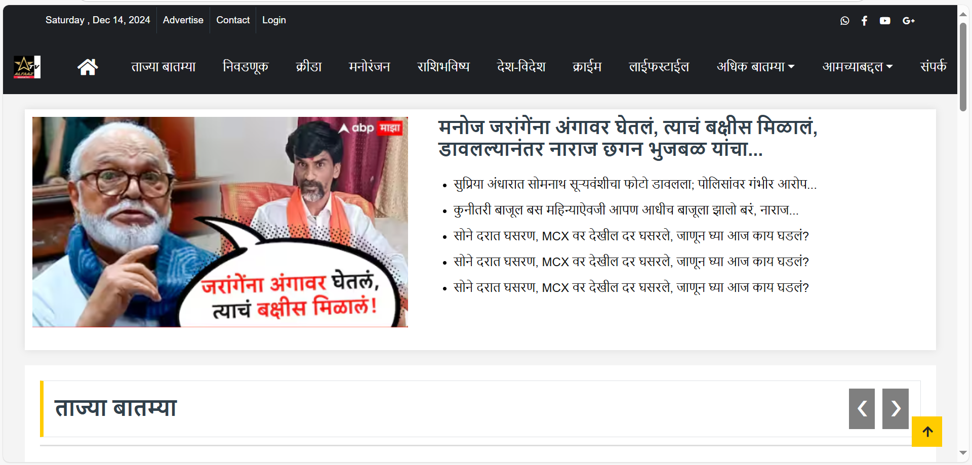Viewport: 972px width, 465px height.
Task: Select the क्रीडा navigation item
Action: click(309, 67)
